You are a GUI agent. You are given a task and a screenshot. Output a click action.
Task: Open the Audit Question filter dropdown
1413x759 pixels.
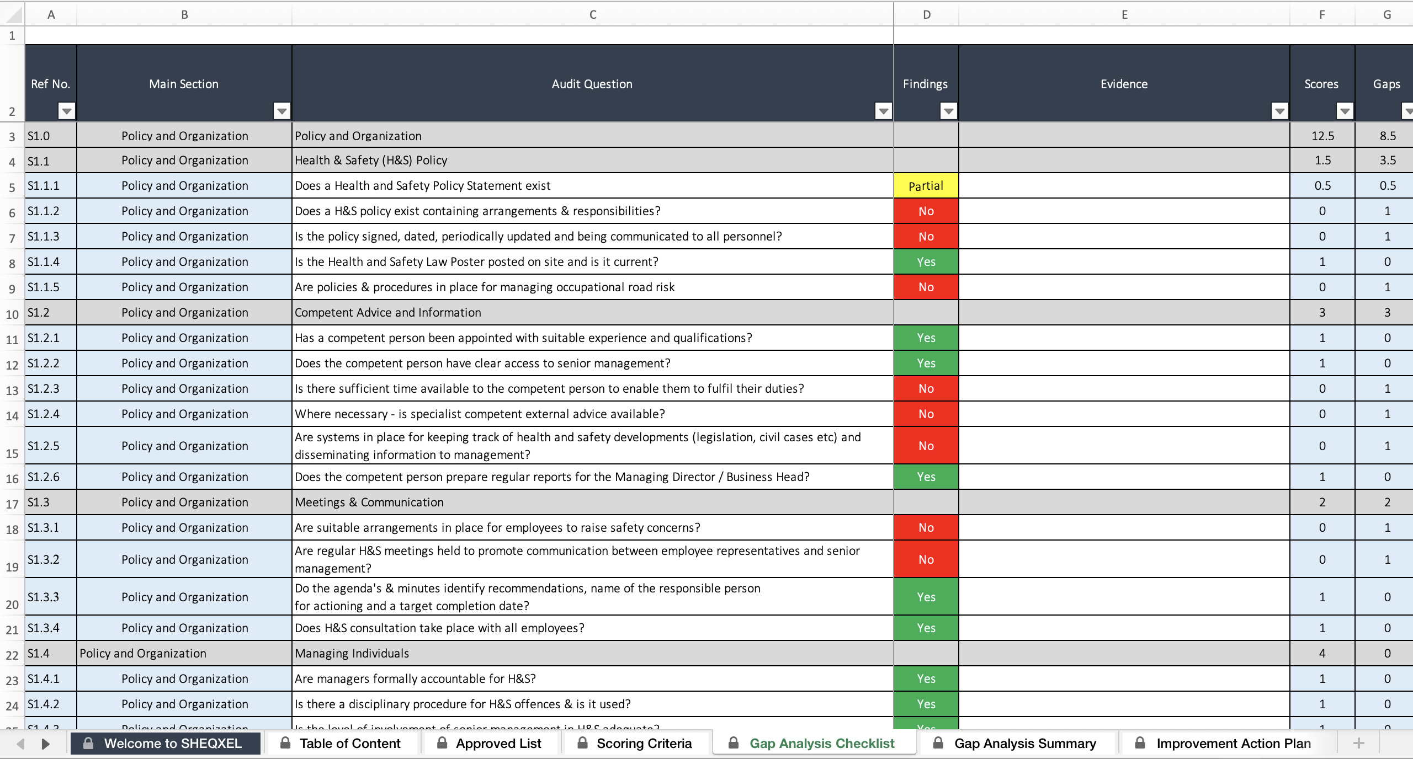884,111
